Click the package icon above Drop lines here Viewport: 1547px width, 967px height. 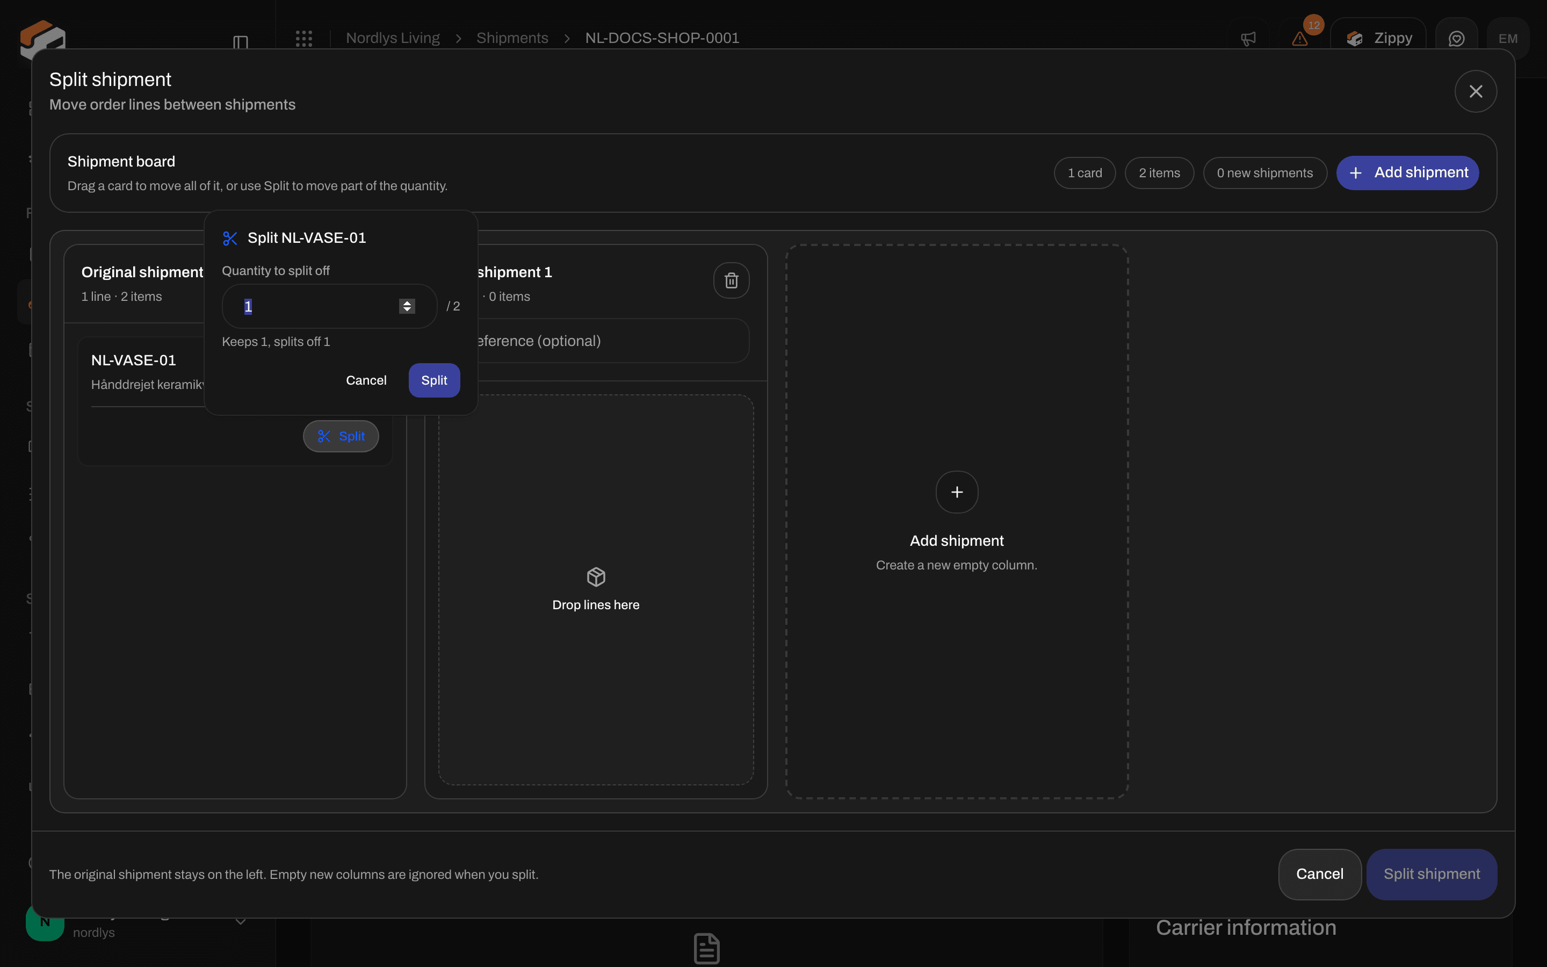point(596,577)
